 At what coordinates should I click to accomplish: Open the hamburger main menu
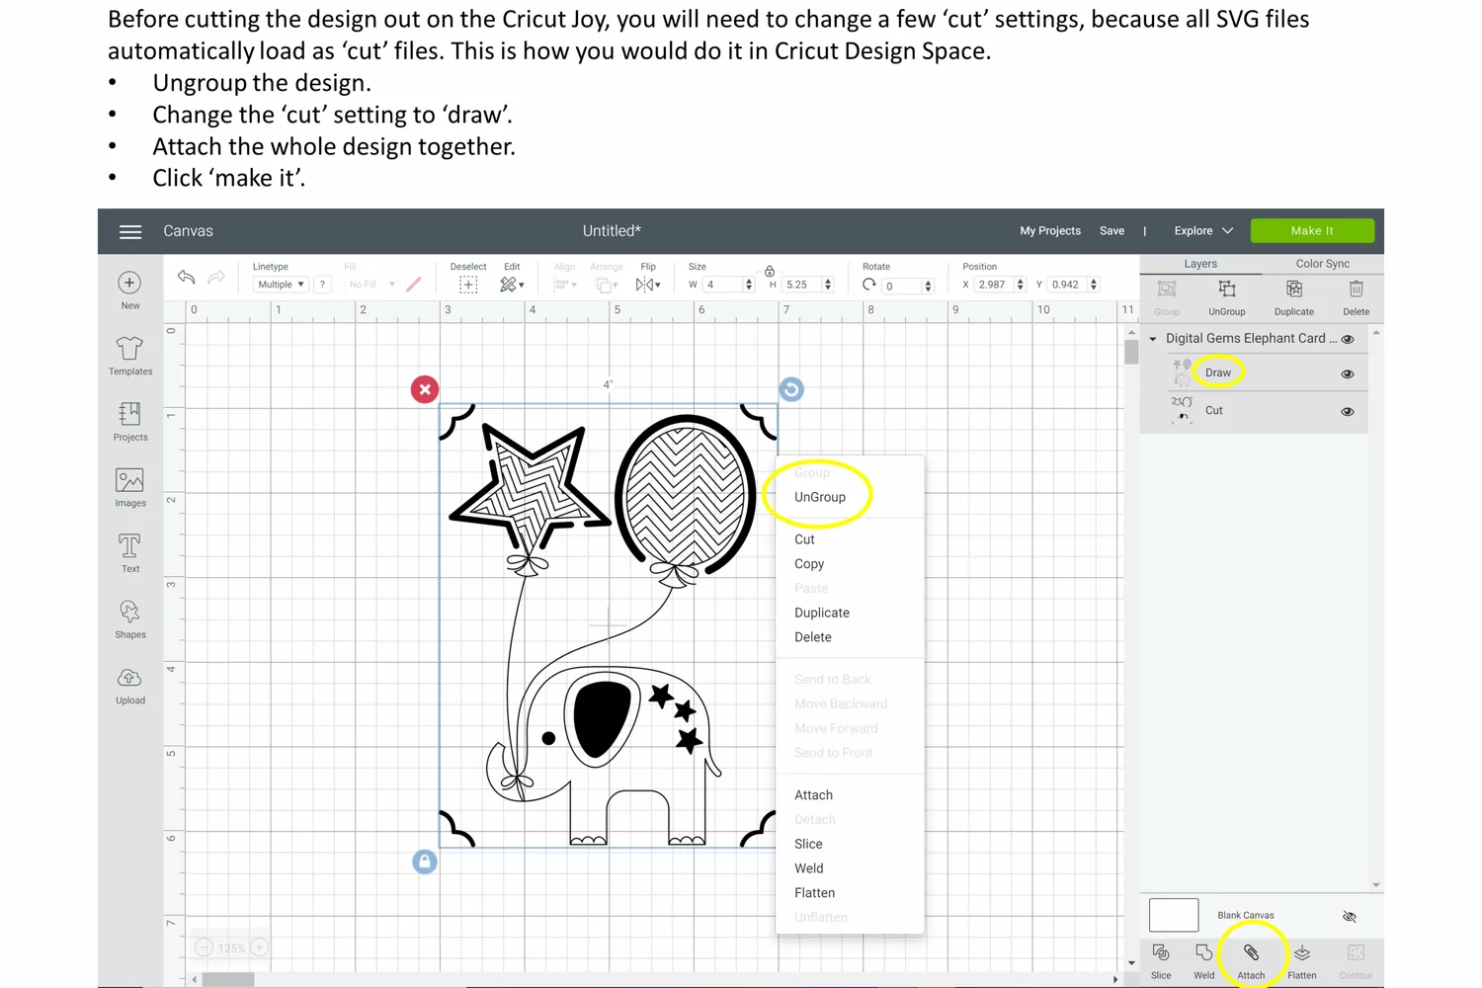(x=130, y=231)
